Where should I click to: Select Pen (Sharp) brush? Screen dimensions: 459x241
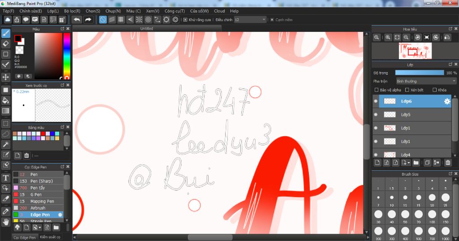(x=38, y=181)
